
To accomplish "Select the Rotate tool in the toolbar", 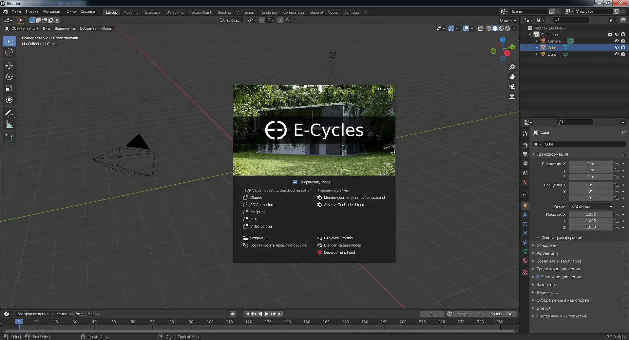I will point(9,77).
